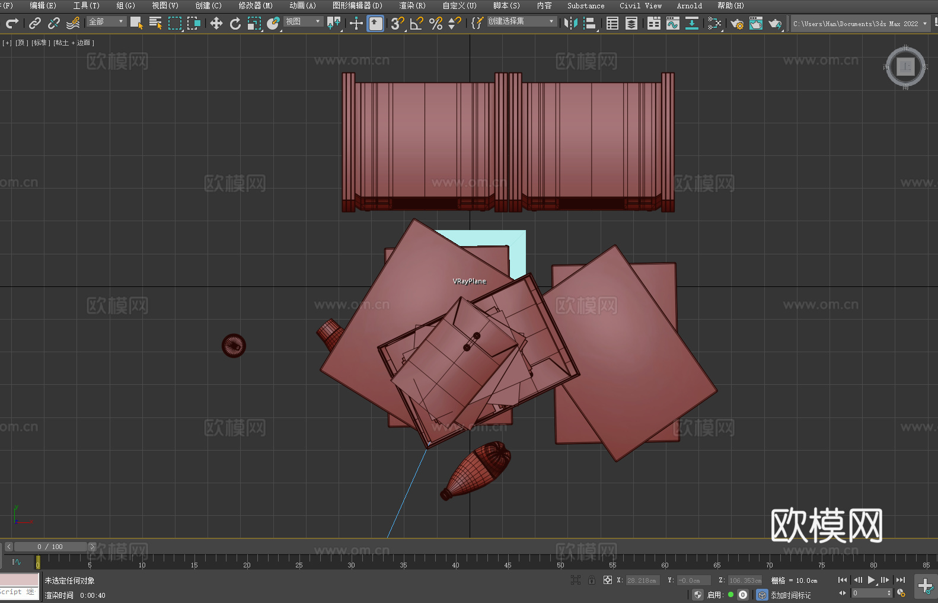This screenshot has height=603, width=938.
Task: Select the Unlink selection tool
Action: (x=53, y=23)
